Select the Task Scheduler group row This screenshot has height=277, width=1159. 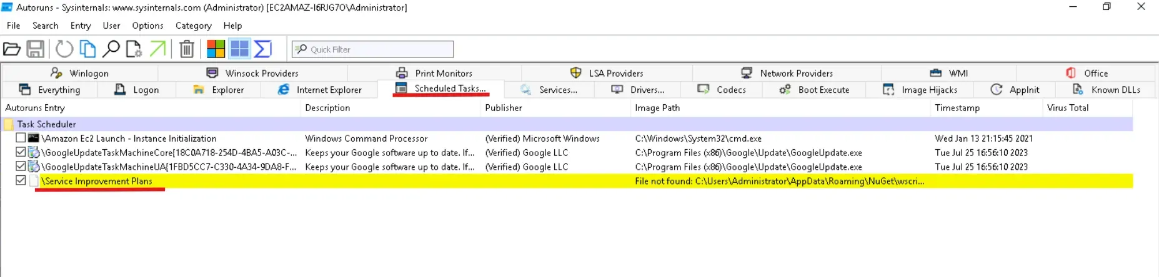[567, 124]
